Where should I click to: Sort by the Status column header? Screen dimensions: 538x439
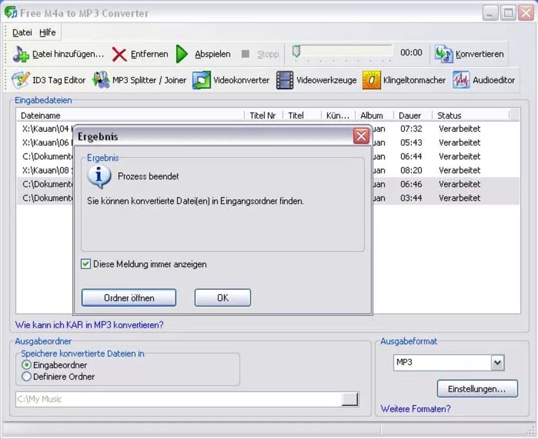pyautogui.click(x=470, y=116)
